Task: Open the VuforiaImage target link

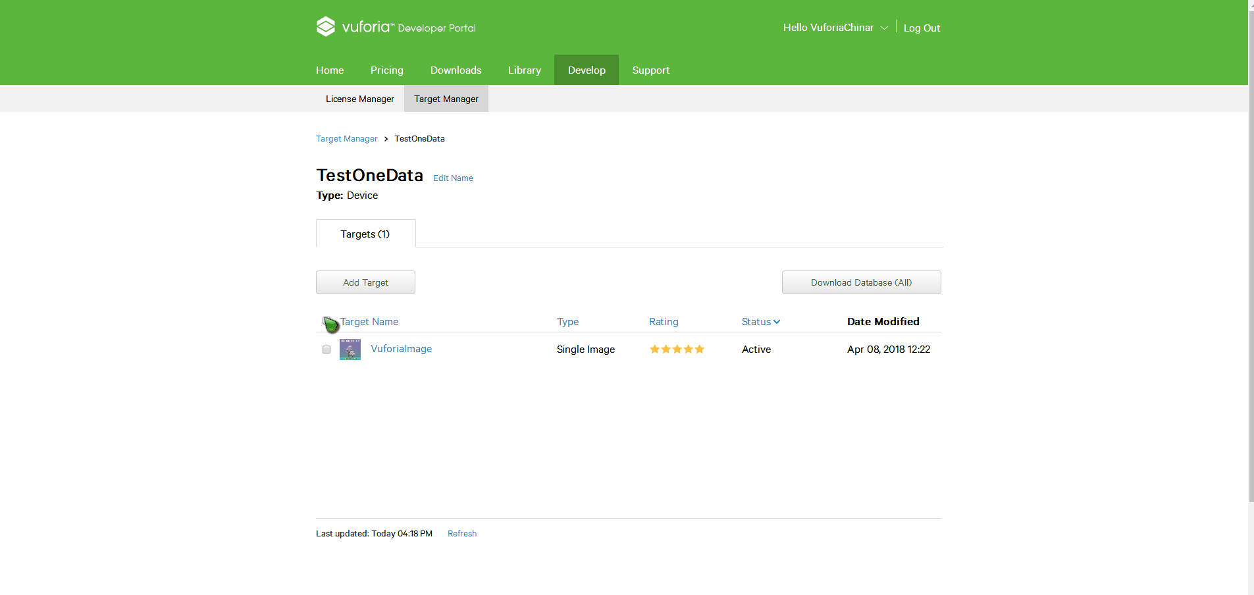Action: [402, 349]
